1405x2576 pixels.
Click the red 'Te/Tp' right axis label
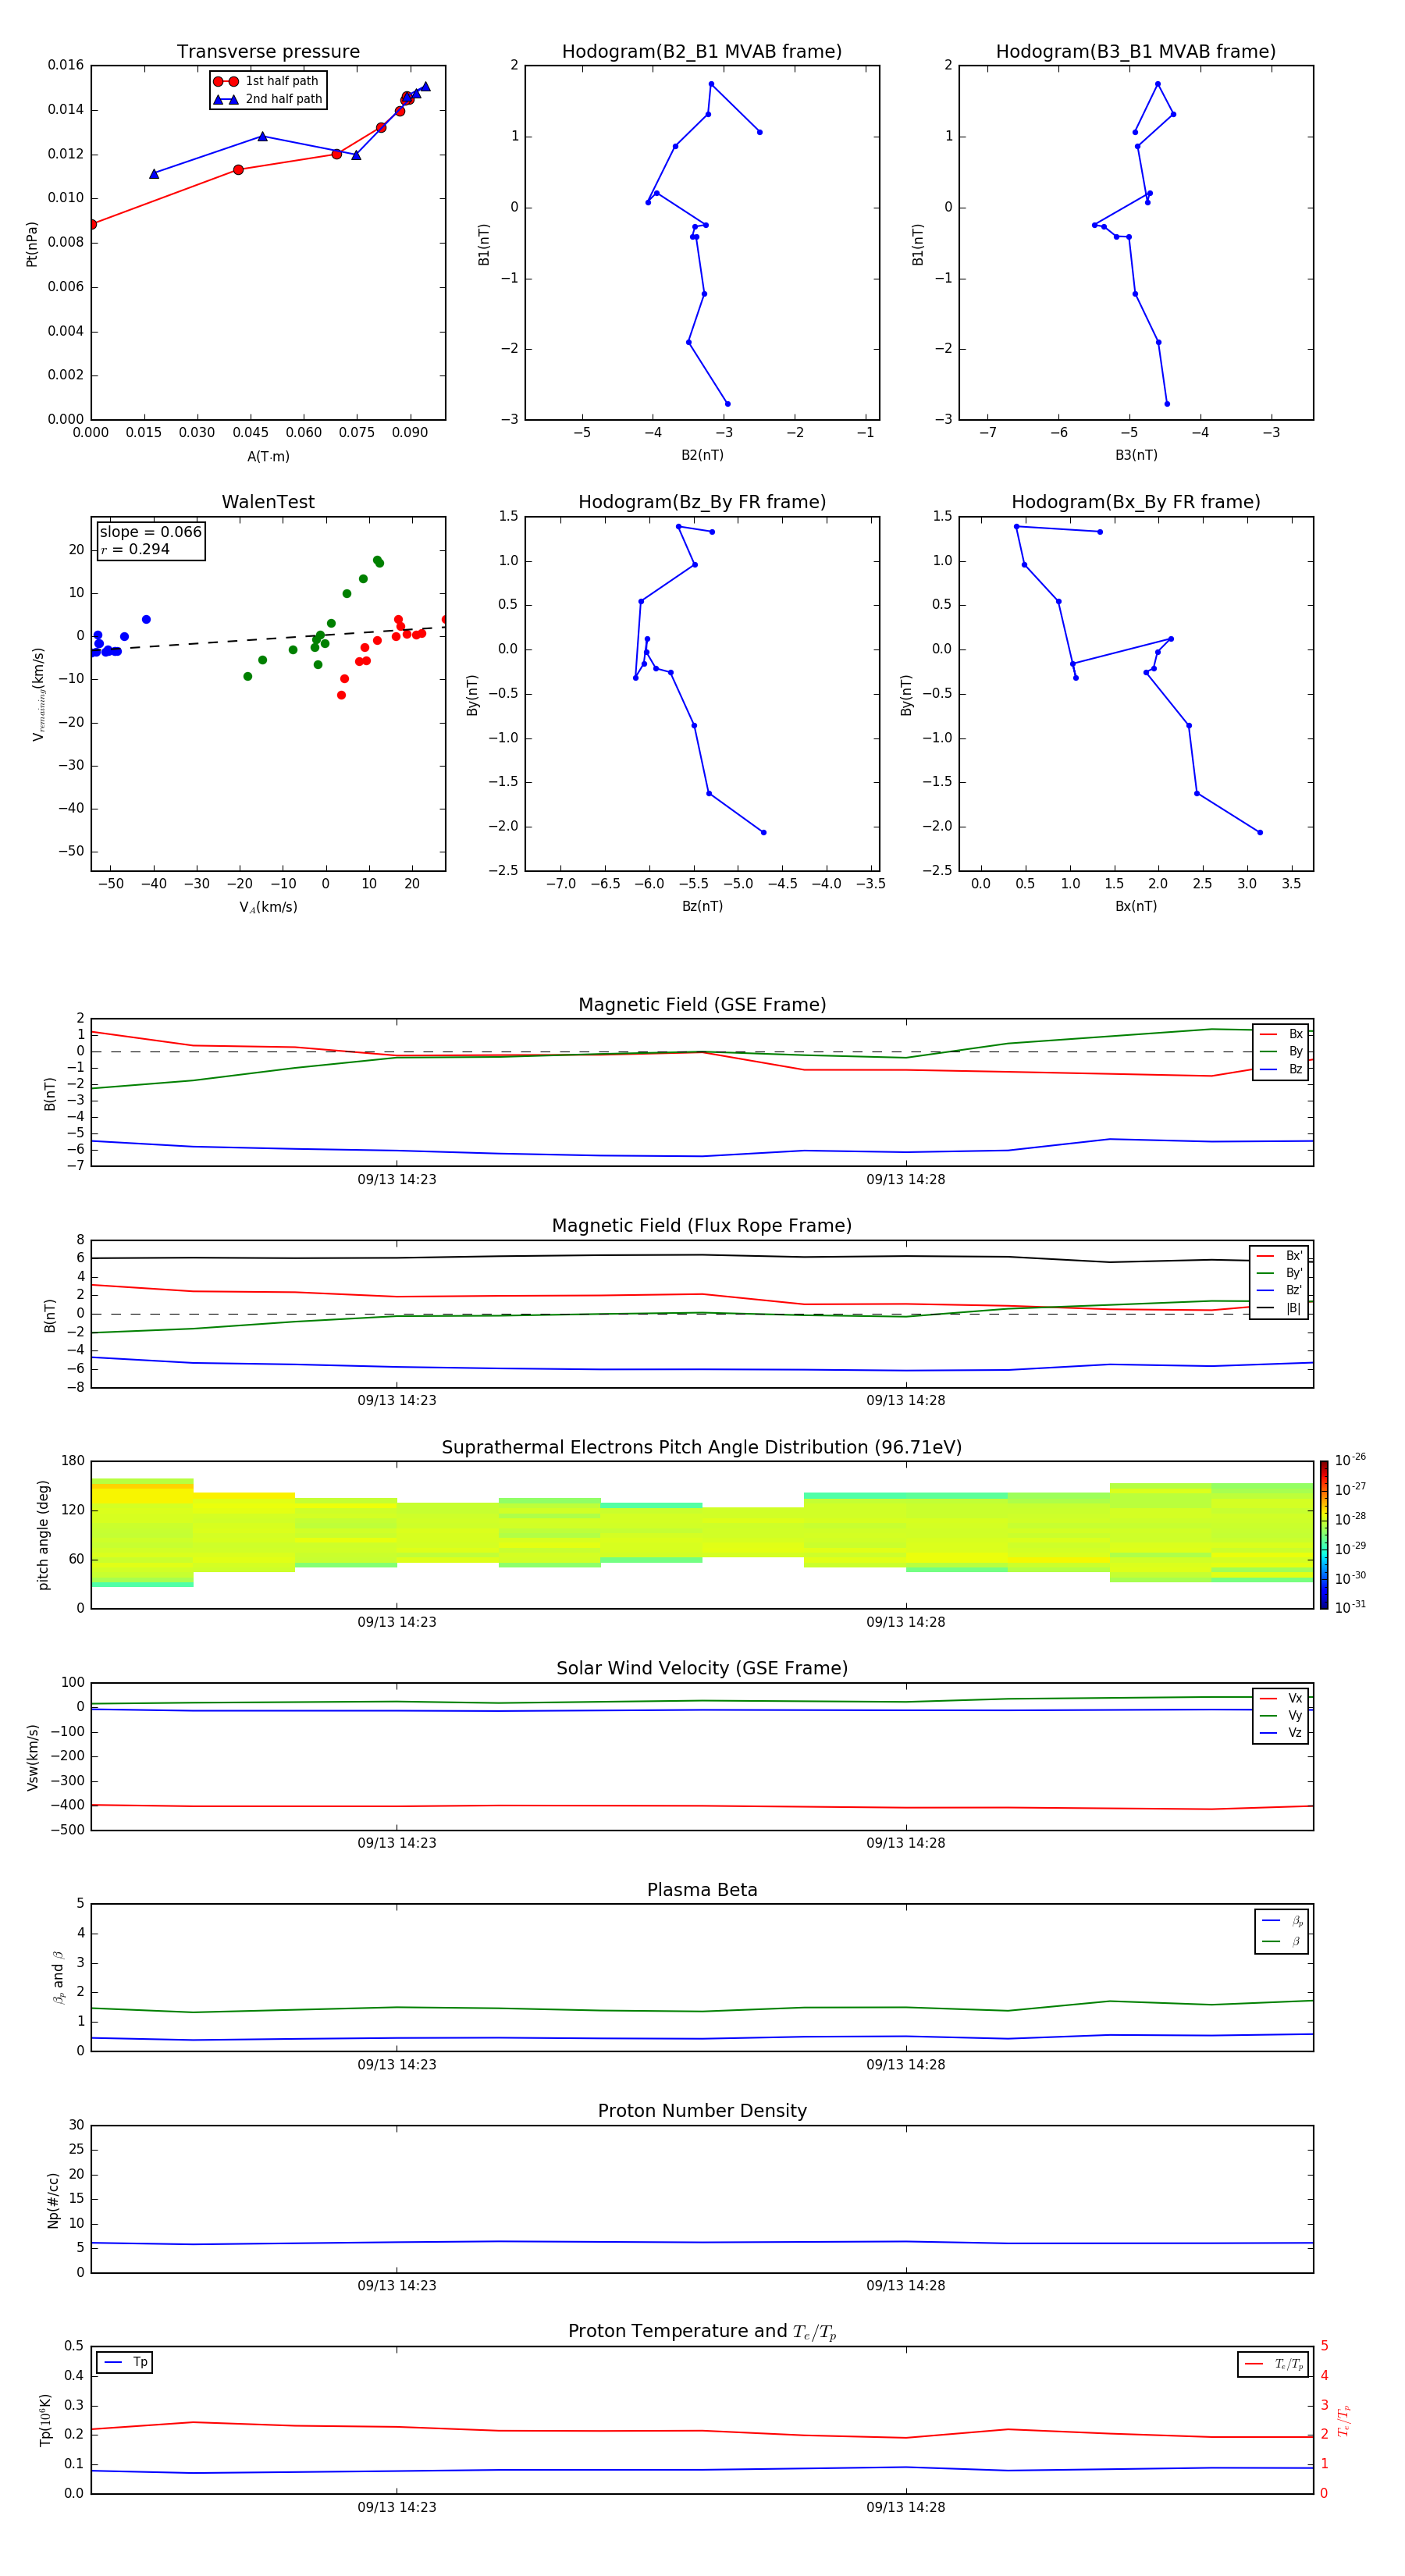pos(1344,2420)
